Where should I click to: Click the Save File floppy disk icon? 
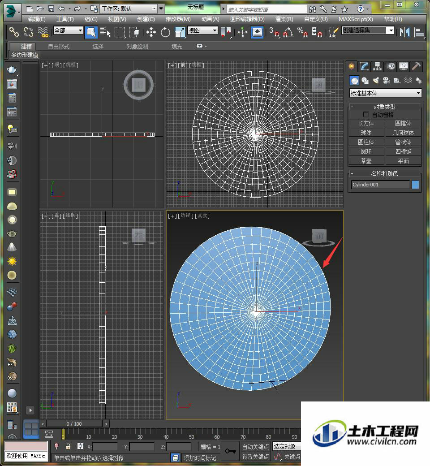tap(51, 9)
